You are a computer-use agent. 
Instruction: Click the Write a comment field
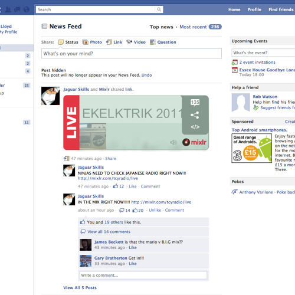click(x=143, y=275)
